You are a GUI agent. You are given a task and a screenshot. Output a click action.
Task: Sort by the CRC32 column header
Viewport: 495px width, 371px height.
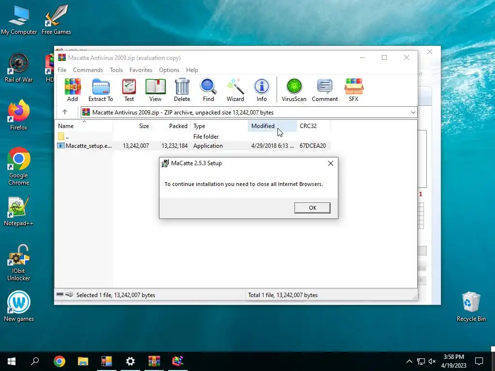click(313, 126)
